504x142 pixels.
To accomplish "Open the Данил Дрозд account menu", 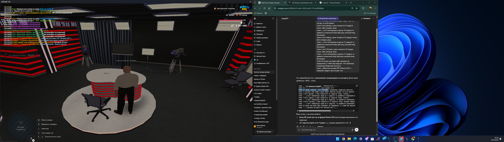I will click(x=265, y=127).
